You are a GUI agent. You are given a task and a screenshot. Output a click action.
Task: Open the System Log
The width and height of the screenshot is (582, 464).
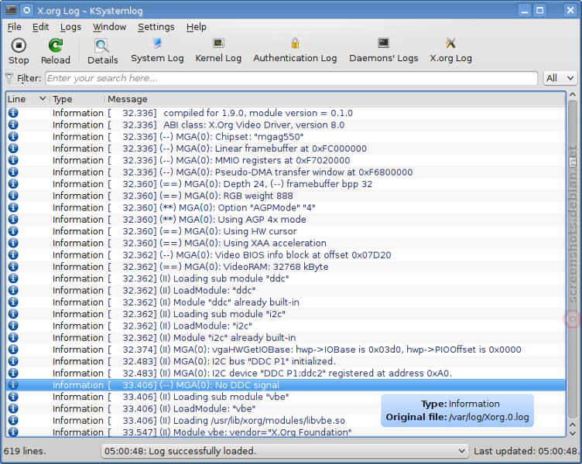[157, 50]
